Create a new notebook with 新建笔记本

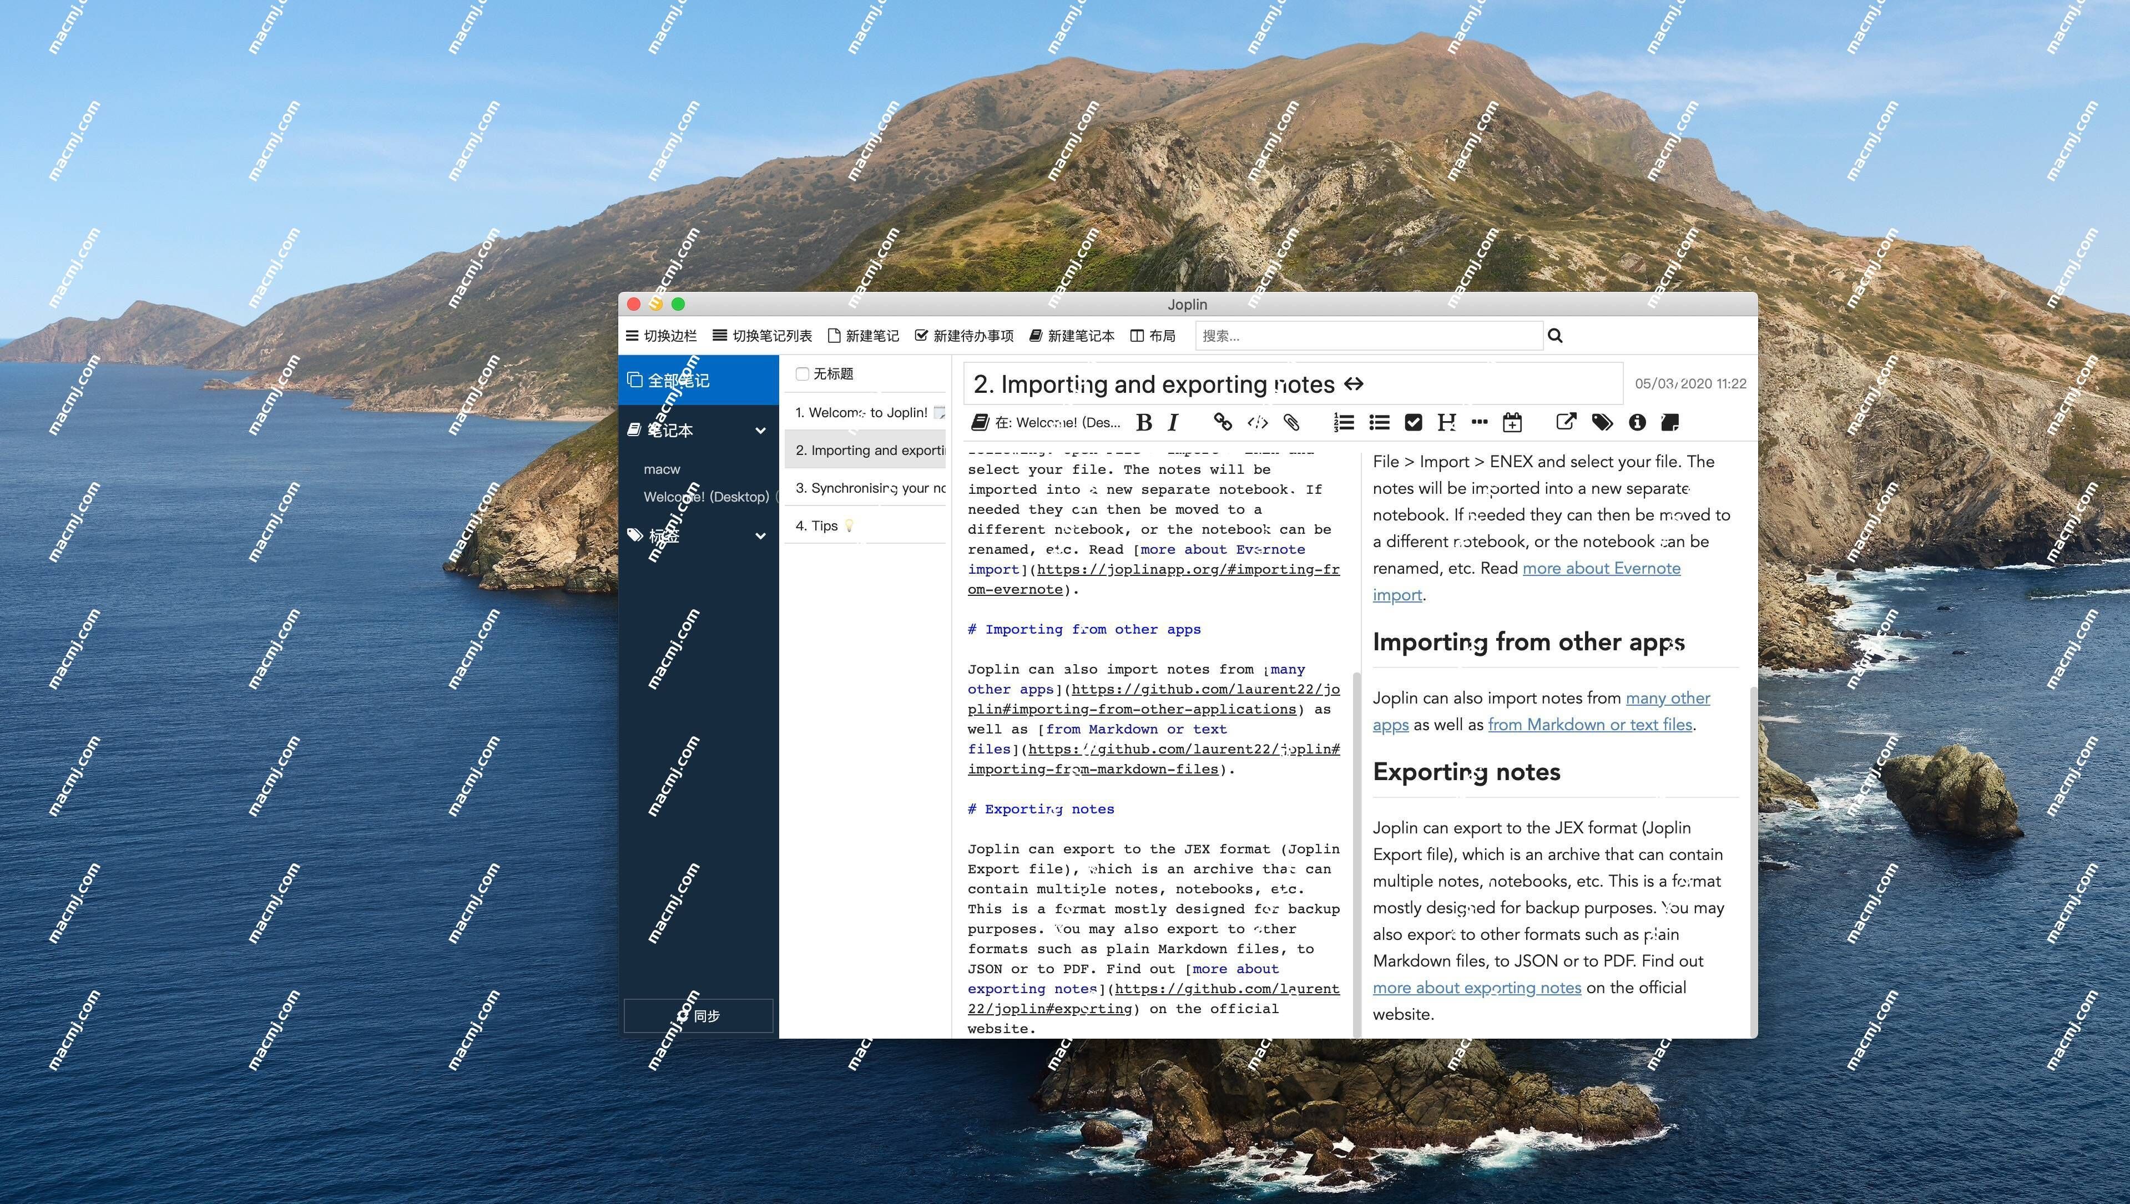[x=1072, y=336]
